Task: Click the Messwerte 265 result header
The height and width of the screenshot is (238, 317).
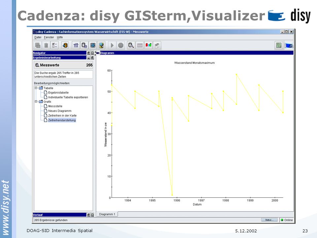Action: (x=63, y=65)
